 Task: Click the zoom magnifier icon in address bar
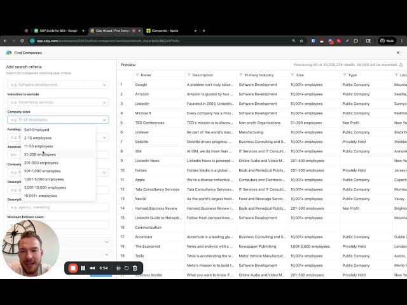[x=294, y=41]
